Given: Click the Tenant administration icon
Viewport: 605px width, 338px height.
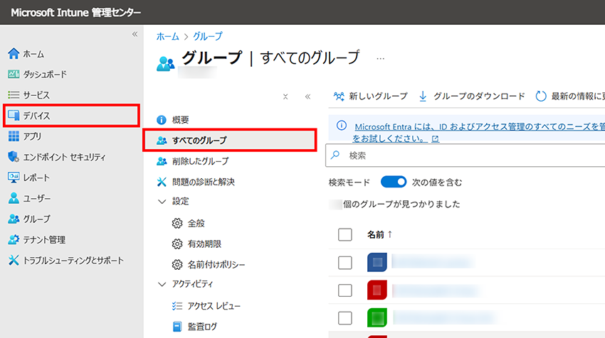Looking at the screenshot, I should click(14, 239).
